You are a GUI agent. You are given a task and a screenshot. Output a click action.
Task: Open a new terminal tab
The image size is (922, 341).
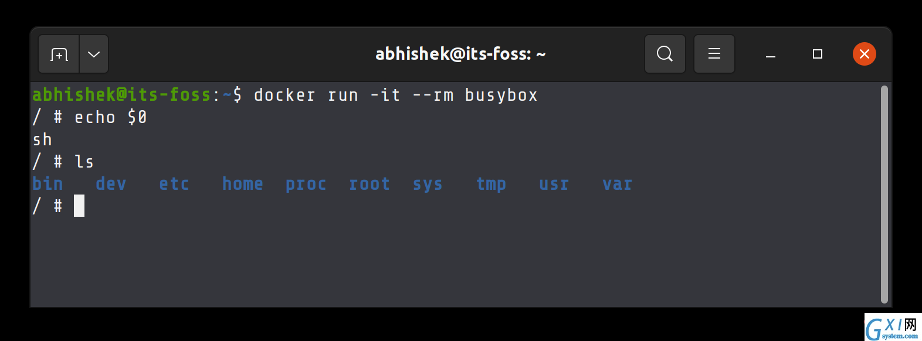coord(59,54)
